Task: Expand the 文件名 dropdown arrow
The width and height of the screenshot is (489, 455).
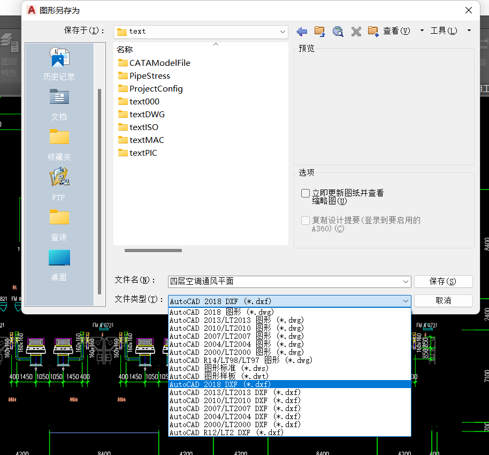Action: [406, 282]
